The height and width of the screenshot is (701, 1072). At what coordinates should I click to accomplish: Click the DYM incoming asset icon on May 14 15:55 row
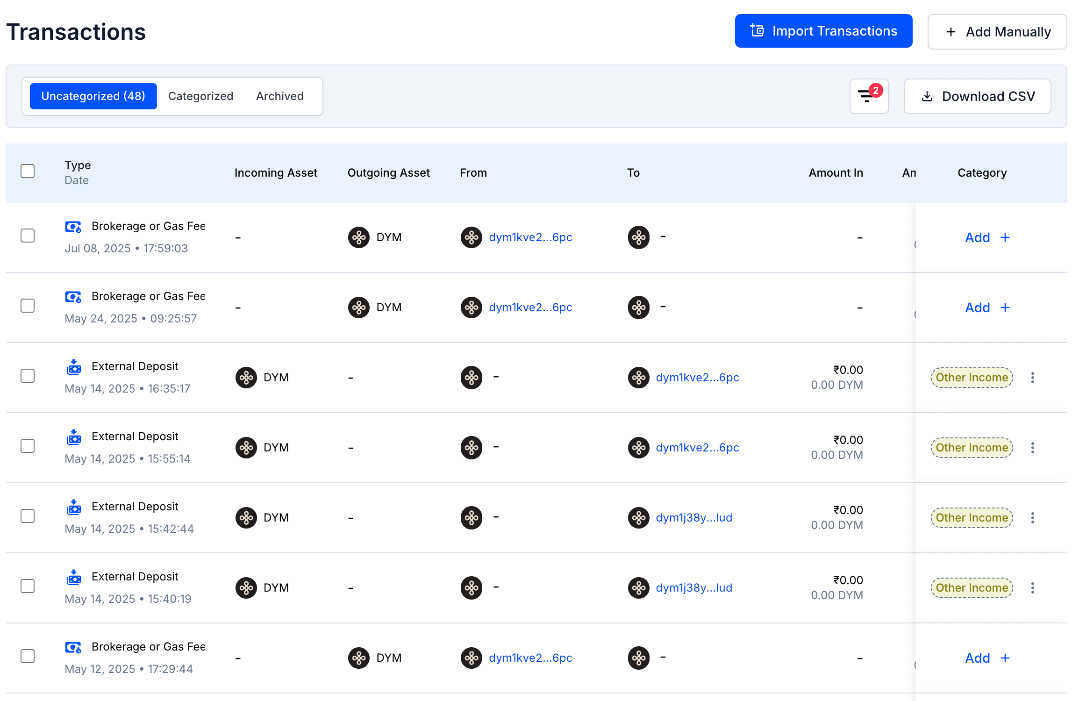246,447
